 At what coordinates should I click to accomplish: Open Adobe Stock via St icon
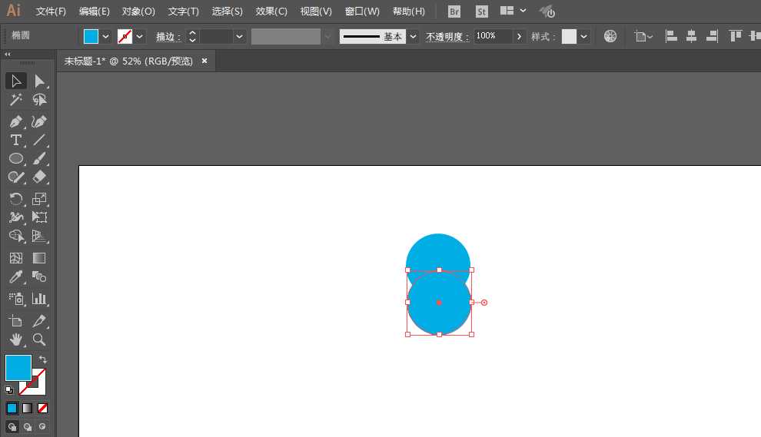(x=481, y=12)
